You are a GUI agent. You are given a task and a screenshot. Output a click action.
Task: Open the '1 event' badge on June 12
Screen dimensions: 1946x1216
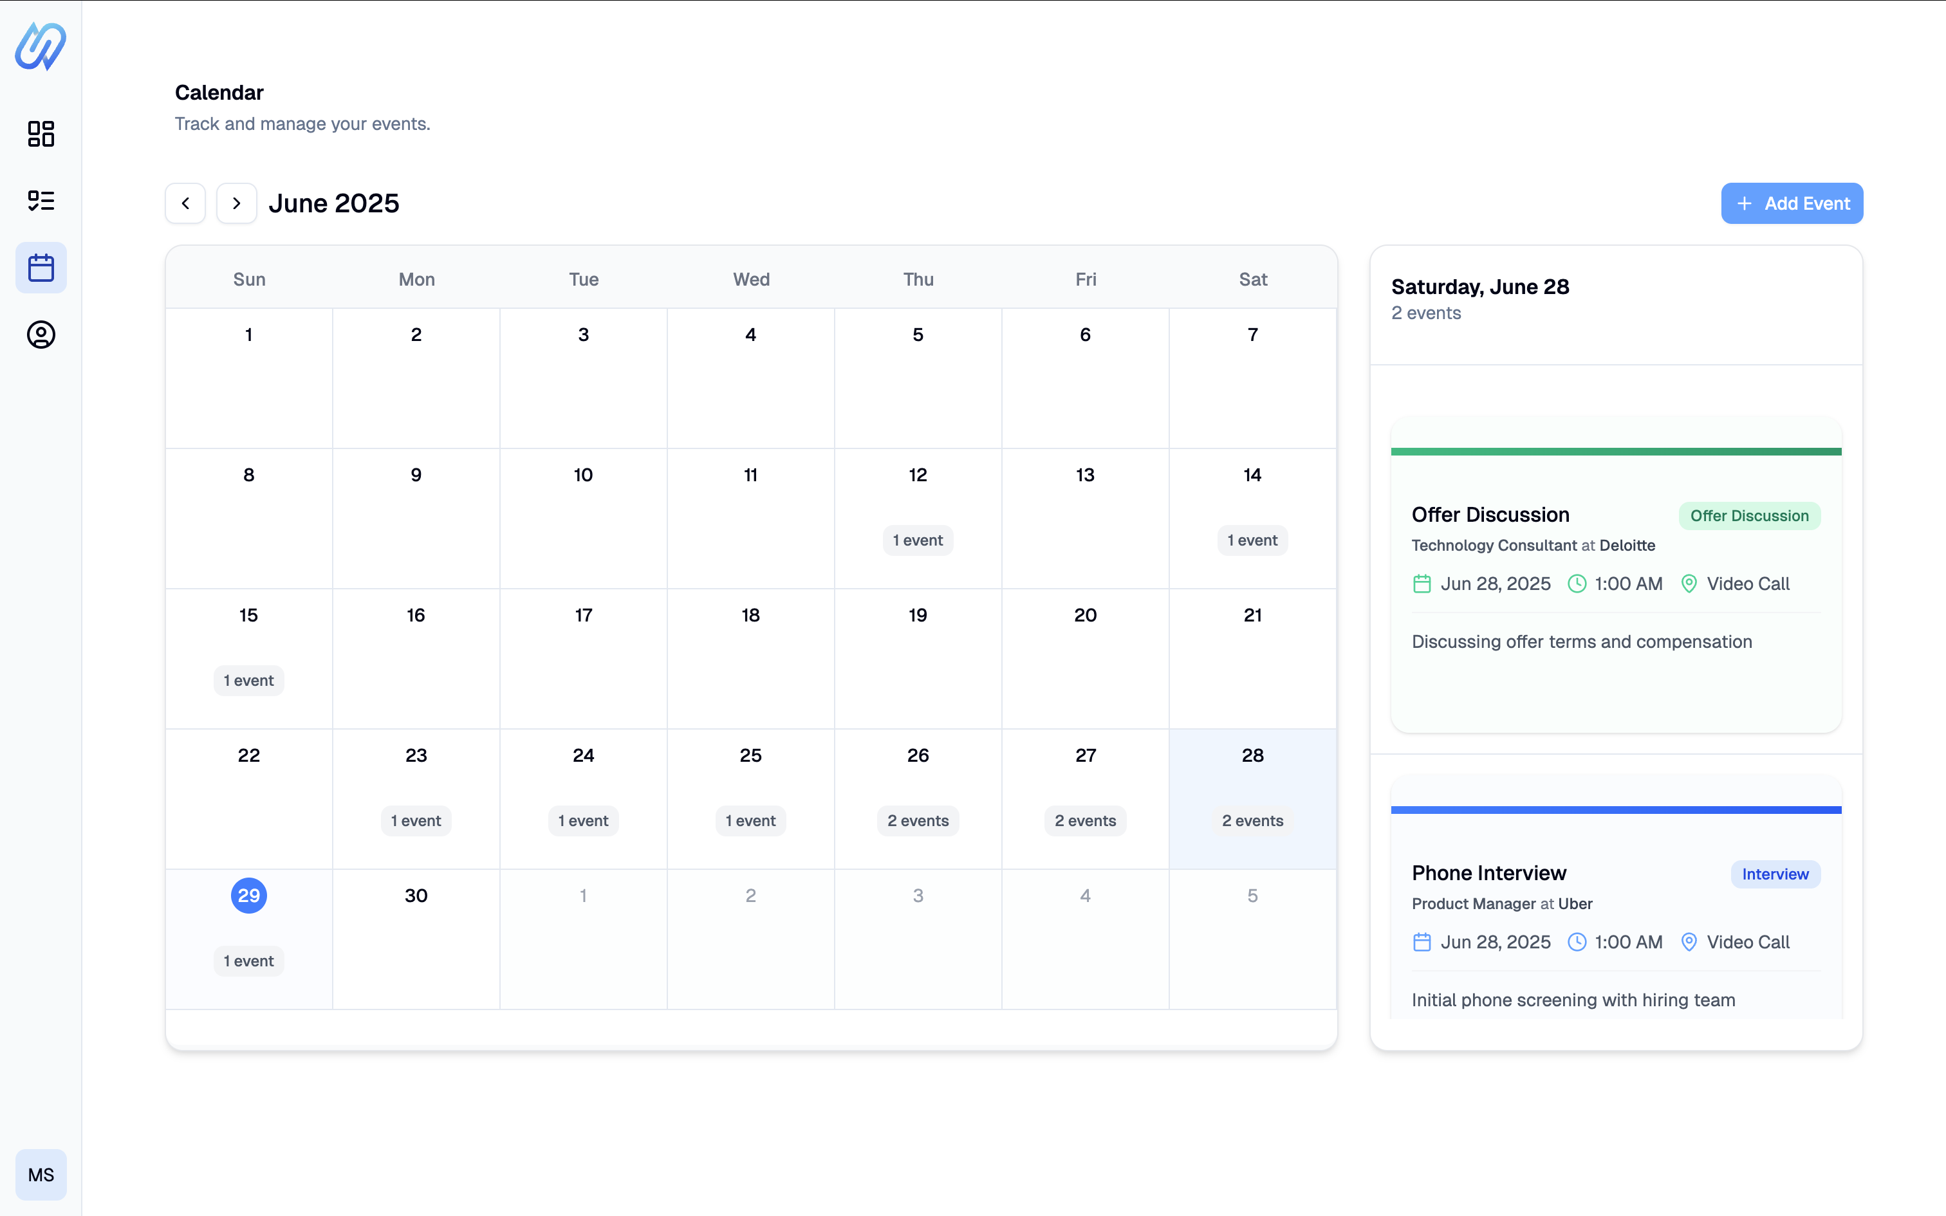(918, 540)
